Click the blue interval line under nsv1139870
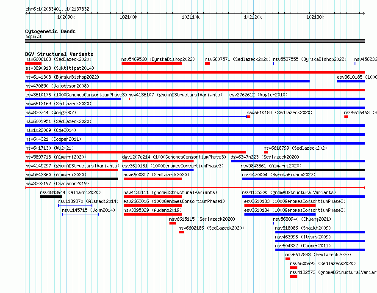 [75, 205]
